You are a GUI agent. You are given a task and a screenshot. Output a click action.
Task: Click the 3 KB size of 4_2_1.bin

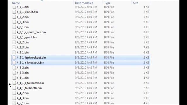coord(146,27)
